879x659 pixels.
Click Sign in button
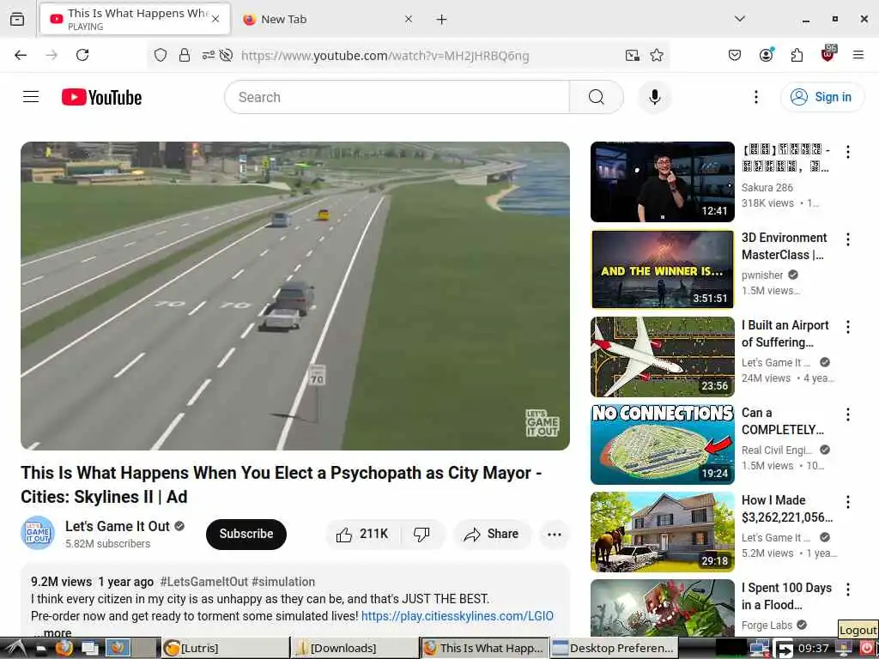click(x=821, y=97)
